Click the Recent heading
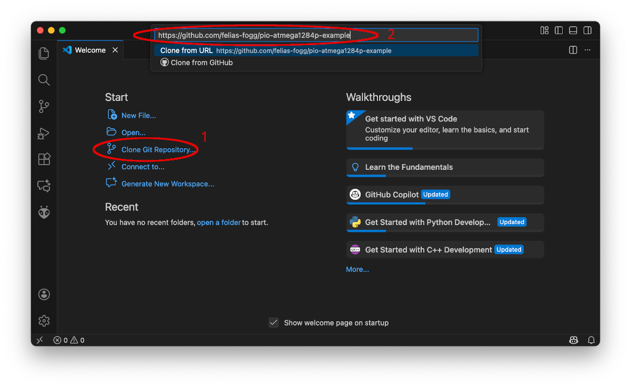631x387 pixels. pyautogui.click(x=121, y=207)
